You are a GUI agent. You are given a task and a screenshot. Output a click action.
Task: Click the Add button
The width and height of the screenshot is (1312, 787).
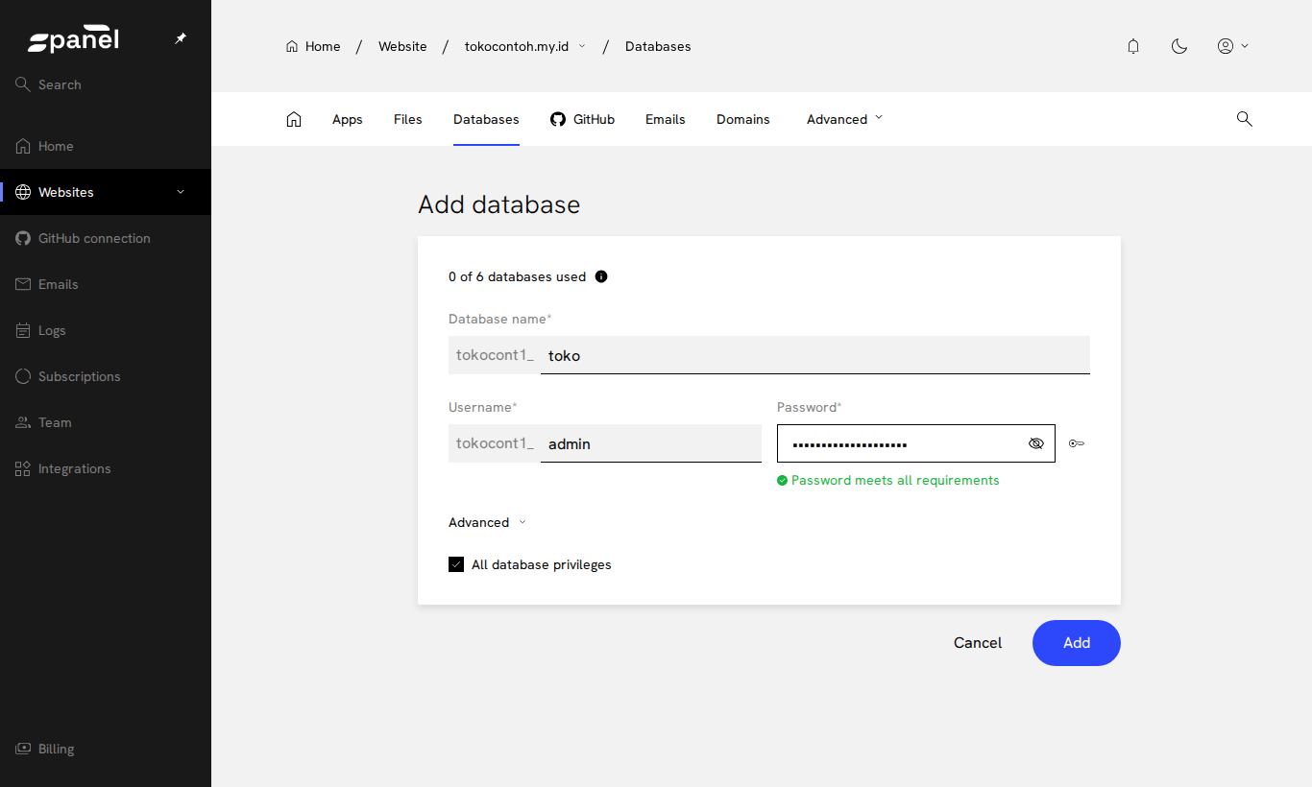1077,643
